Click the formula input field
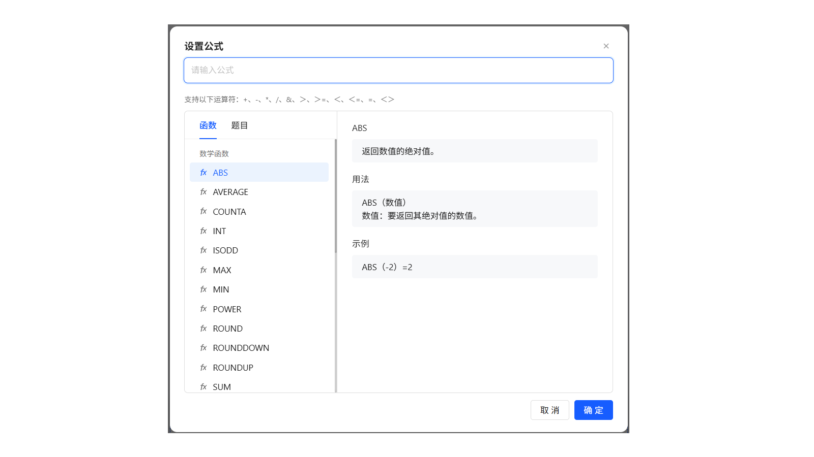The image size is (814, 457). coord(398,70)
